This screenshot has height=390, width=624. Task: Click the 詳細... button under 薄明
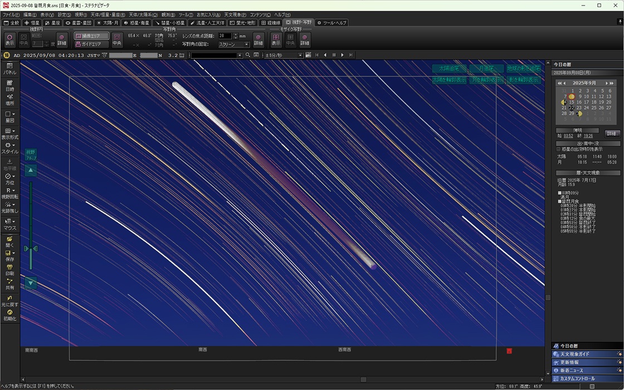(x=612, y=134)
